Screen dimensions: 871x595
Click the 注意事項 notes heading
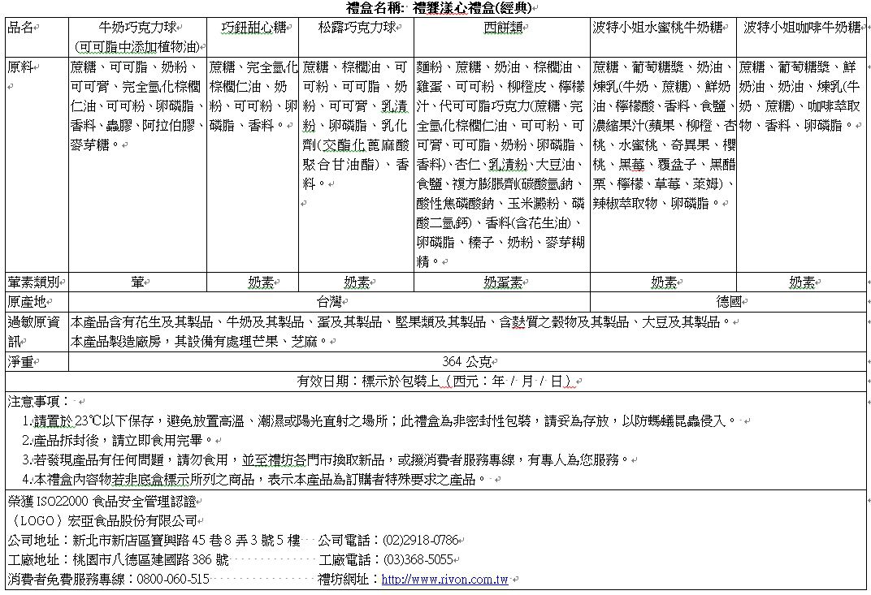click(38, 401)
